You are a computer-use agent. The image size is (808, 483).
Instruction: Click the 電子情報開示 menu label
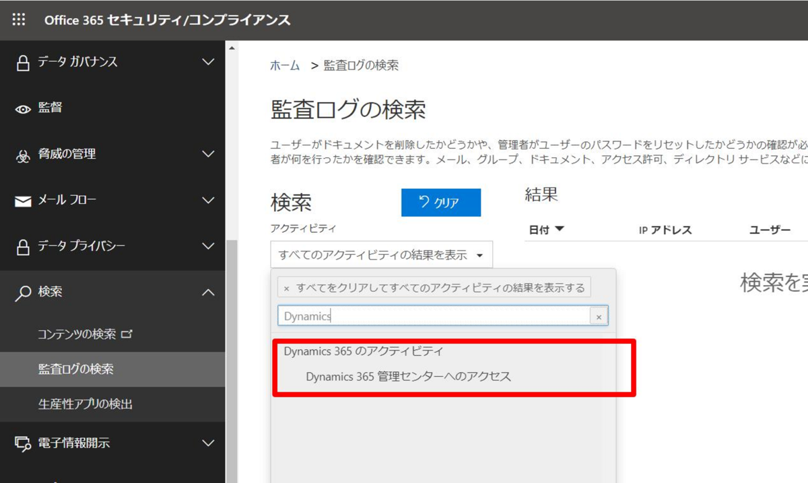[74, 443]
